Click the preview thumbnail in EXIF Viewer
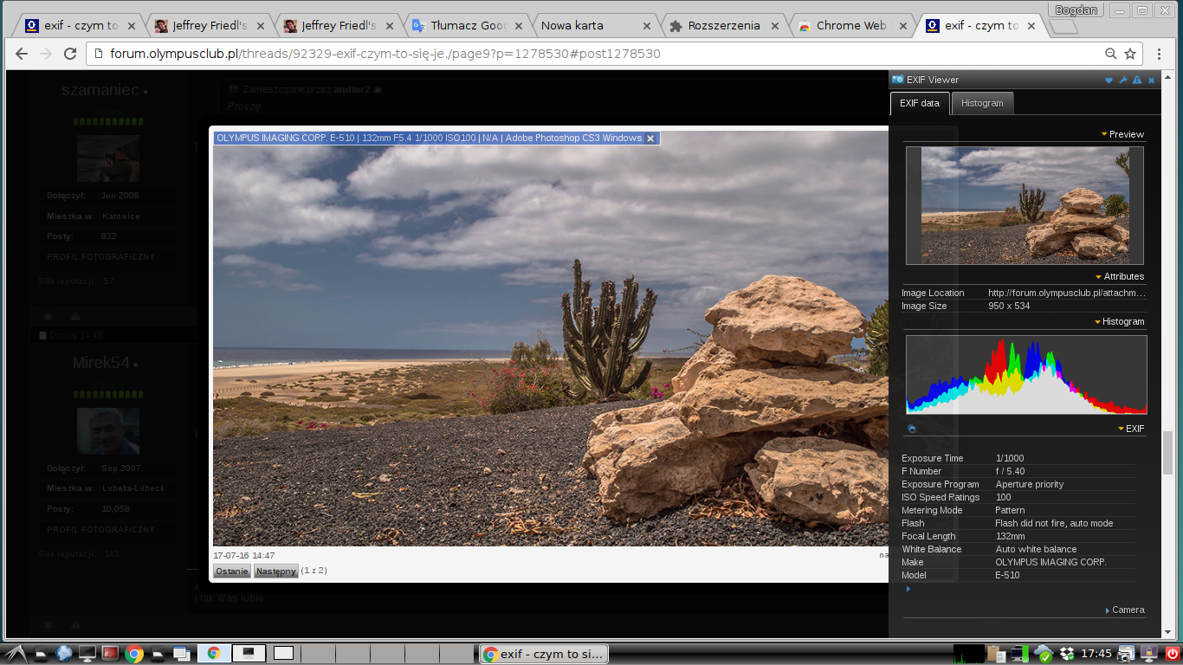The image size is (1183, 665). click(1025, 205)
